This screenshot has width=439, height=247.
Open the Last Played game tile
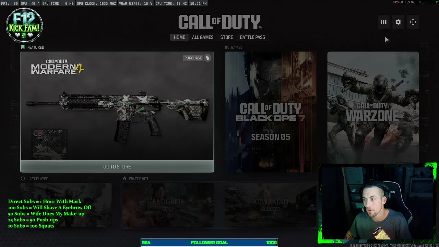pyautogui.click(x=66, y=205)
